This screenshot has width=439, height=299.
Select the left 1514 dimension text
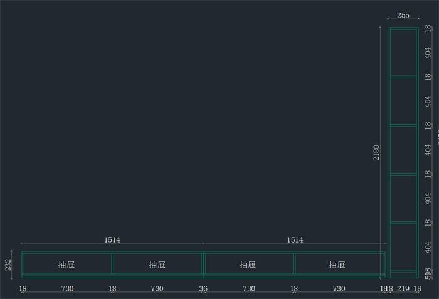[112, 239]
